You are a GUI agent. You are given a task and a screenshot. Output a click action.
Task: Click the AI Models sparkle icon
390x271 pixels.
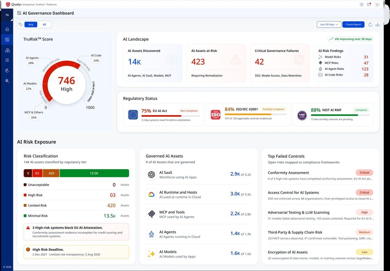point(151,254)
